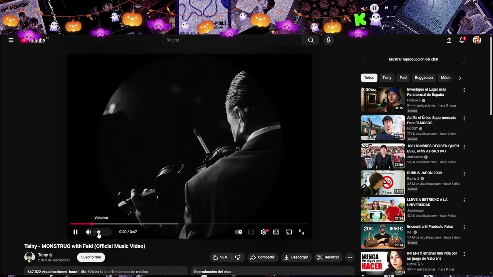The height and width of the screenshot is (277, 493).
Task: Click the Suscribirme button
Action: pyautogui.click(x=91, y=257)
